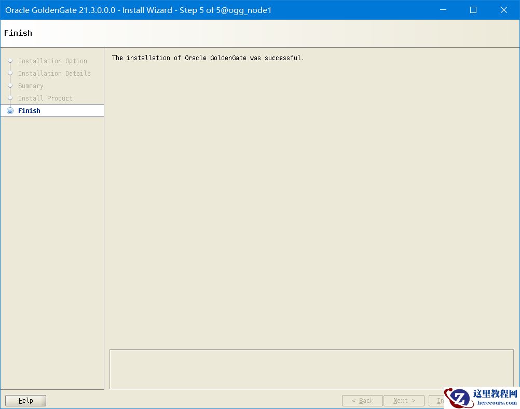Click the Install Wizard title bar text
This screenshot has height=409, width=520.
point(138,10)
